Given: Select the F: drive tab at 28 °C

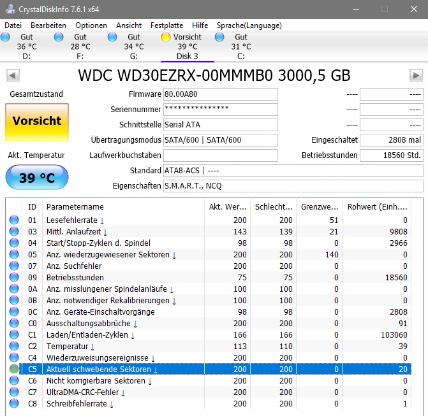Looking at the screenshot, I should 80,47.
